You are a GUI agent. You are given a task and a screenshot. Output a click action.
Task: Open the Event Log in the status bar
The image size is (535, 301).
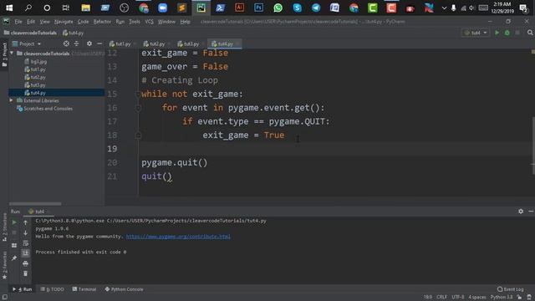[x=511, y=289]
